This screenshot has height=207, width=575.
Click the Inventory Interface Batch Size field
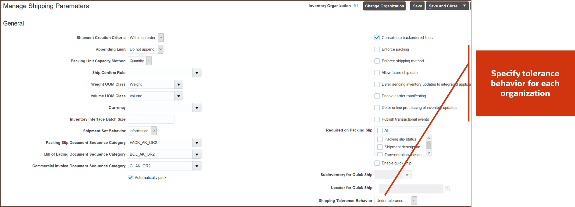click(151, 119)
